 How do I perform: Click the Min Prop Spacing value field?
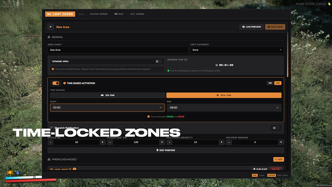(x=255, y=142)
